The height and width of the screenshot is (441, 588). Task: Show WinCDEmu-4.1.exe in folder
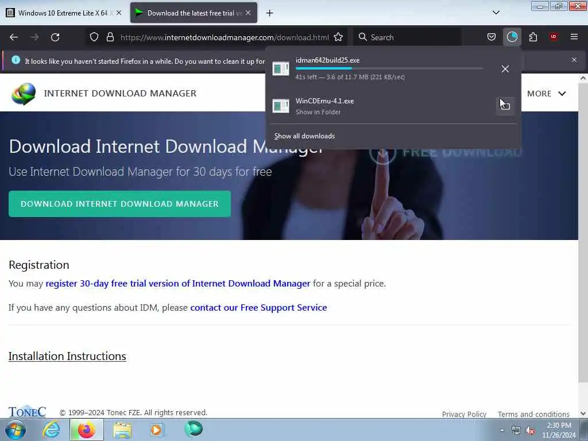pyautogui.click(x=505, y=106)
